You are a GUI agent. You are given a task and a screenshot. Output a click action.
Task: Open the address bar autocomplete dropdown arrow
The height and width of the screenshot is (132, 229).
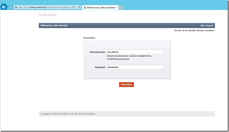click(x=76, y=7)
